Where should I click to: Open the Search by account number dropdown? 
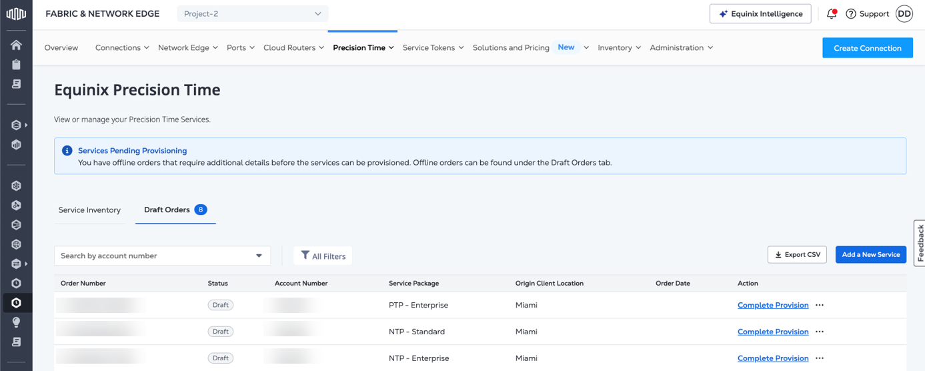coord(162,256)
